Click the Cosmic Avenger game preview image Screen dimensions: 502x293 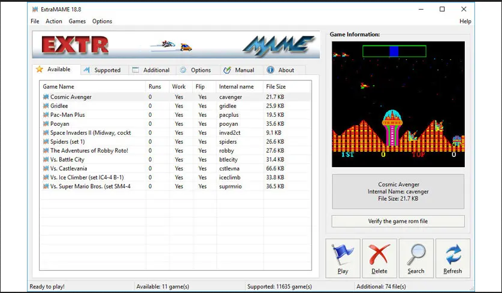[398, 104]
